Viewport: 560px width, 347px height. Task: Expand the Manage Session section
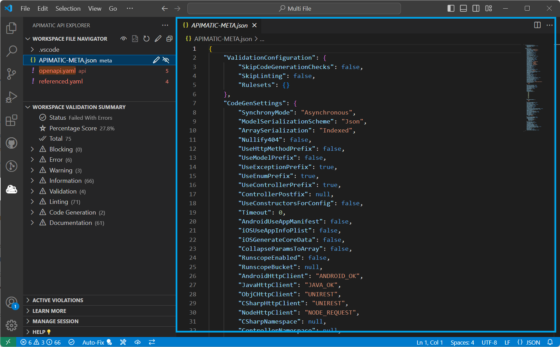pyautogui.click(x=99, y=321)
